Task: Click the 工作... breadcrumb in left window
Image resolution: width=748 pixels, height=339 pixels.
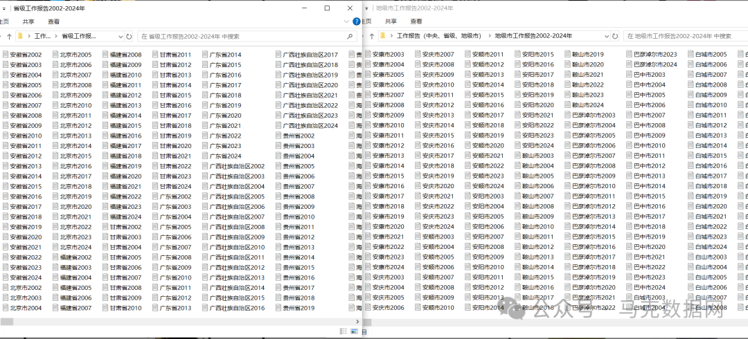Action: pos(43,36)
